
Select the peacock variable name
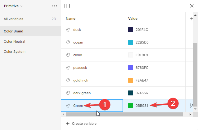tap(80, 68)
